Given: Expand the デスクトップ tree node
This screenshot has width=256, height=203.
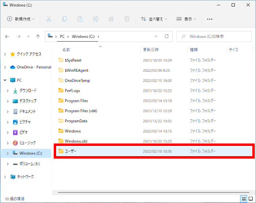Looking at the screenshot, I should point(7,101).
